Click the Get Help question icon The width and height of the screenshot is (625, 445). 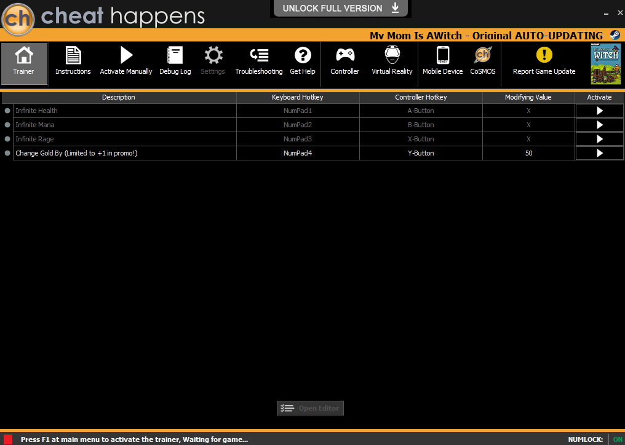[x=303, y=55]
